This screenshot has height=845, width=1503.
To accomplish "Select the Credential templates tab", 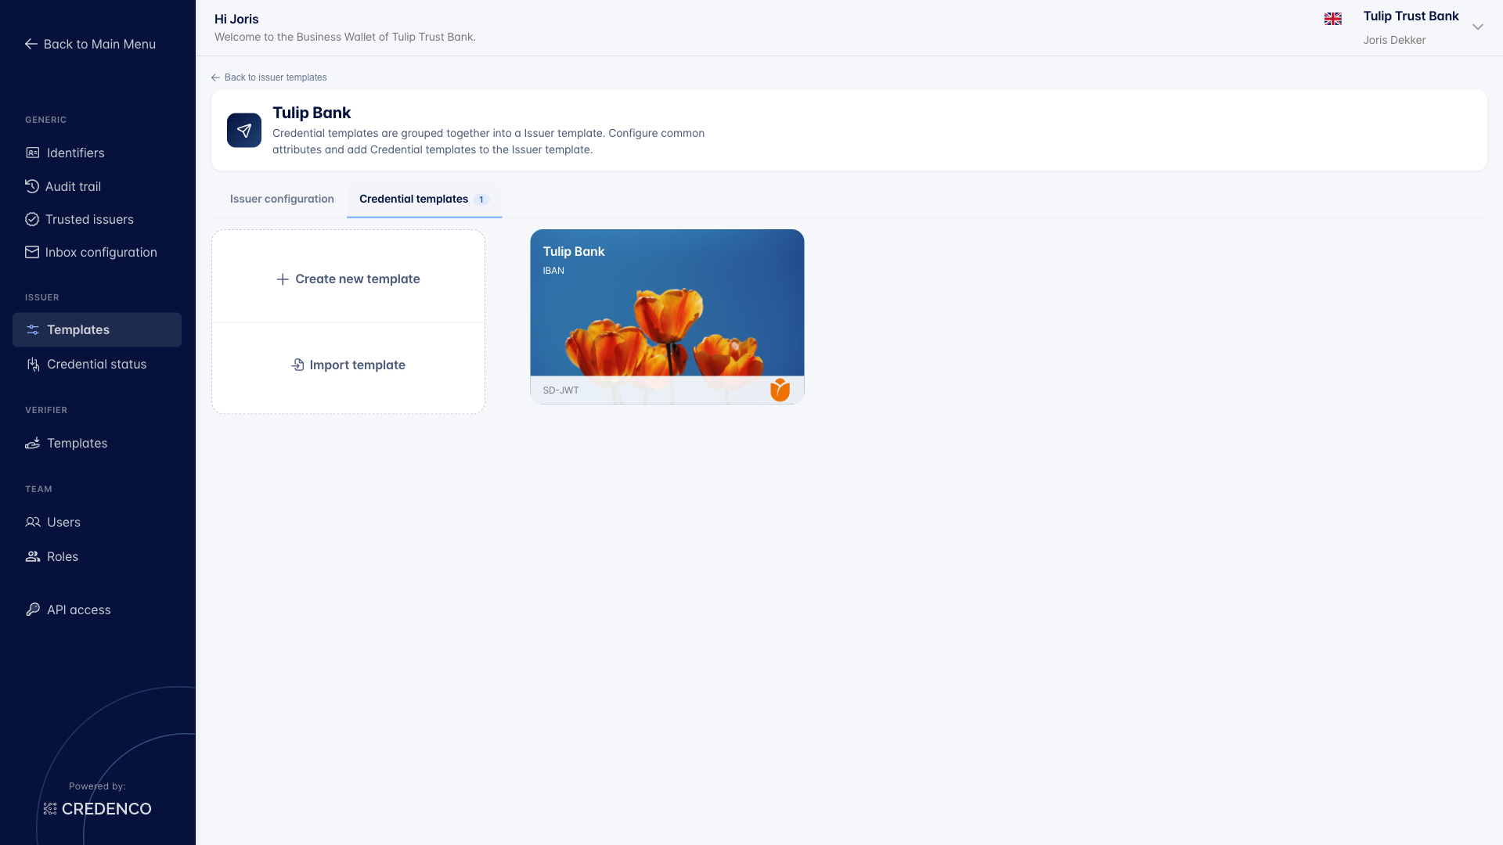I will [x=424, y=199].
